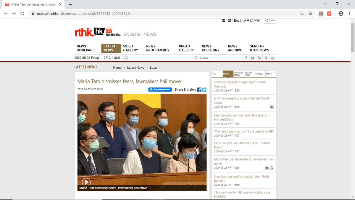Viewport: 355px width, 200px height.
Task: Go to Local in the breadcrumb
Action: pyautogui.click(x=154, y=68)
